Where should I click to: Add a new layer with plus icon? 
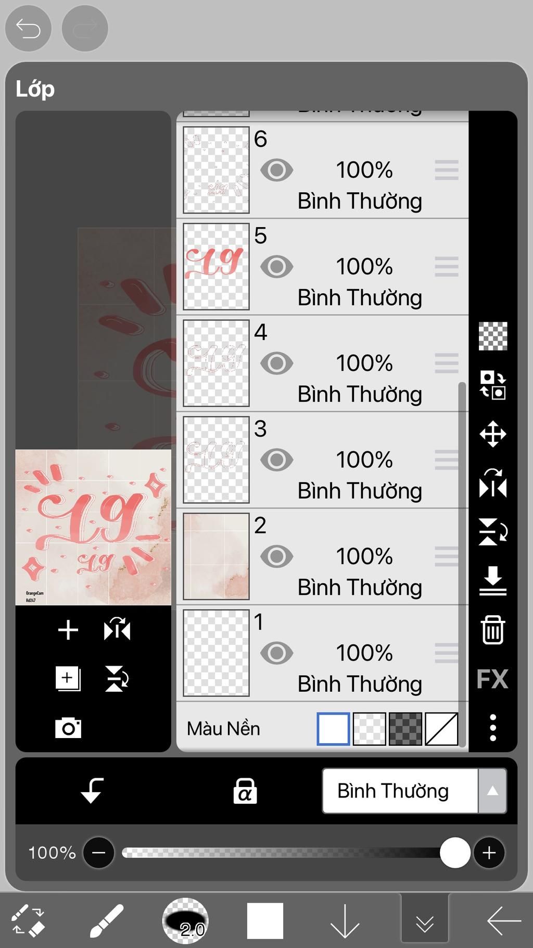click(x=68, y=630)
